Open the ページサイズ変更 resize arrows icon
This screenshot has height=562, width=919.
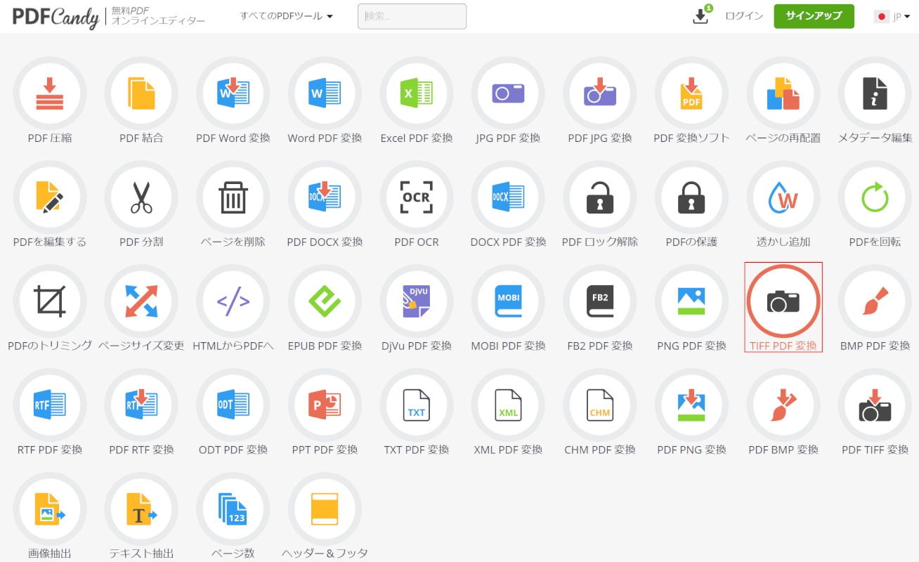[x=141, y=302]
